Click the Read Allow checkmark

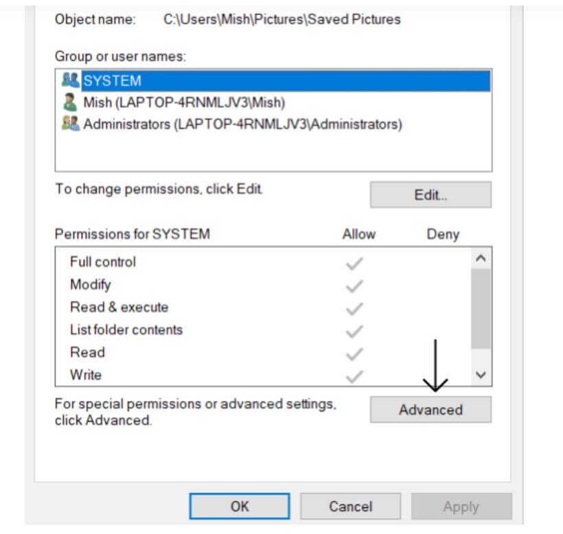click(x=354, y=353)
